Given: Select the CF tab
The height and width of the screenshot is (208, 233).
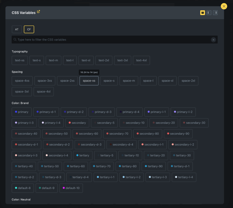Looking at the screenshot, I should click(29, 29).
